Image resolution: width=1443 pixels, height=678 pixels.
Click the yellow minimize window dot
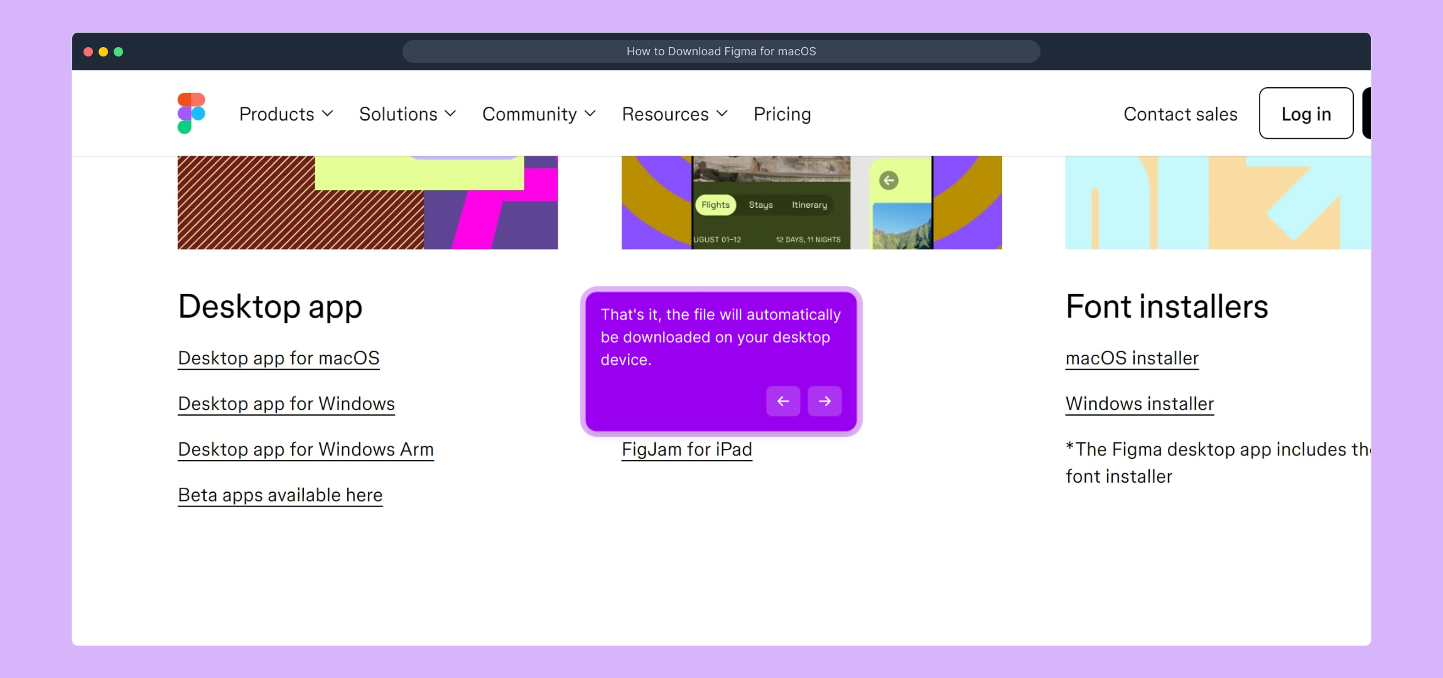(104, 51)
